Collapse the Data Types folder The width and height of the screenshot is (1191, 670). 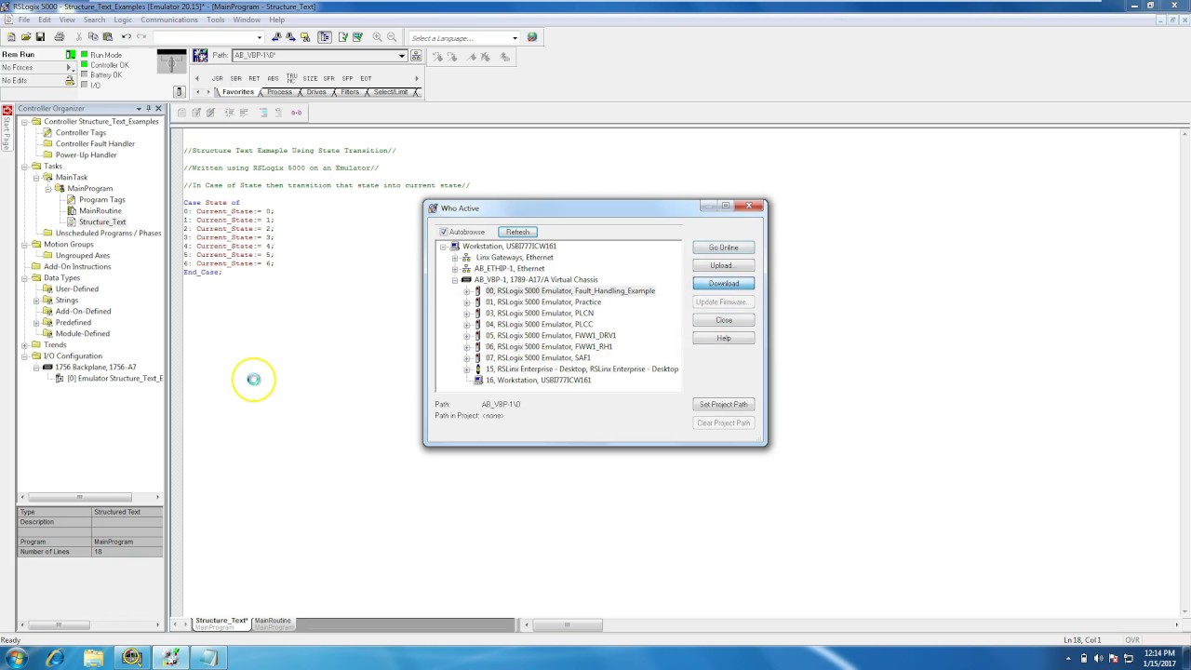tap(25, 278)
